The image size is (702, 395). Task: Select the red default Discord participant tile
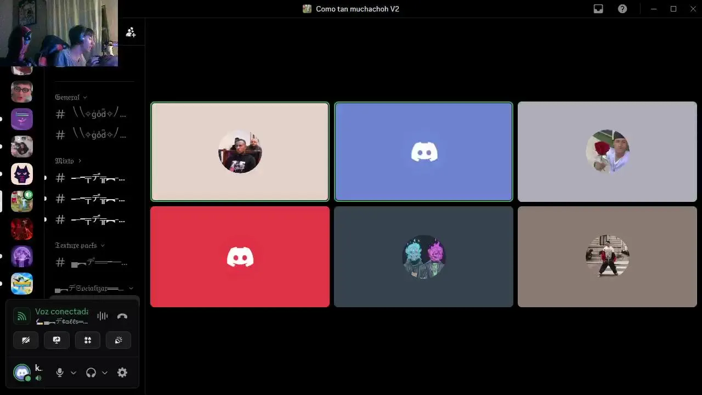[x=240, y=257]
